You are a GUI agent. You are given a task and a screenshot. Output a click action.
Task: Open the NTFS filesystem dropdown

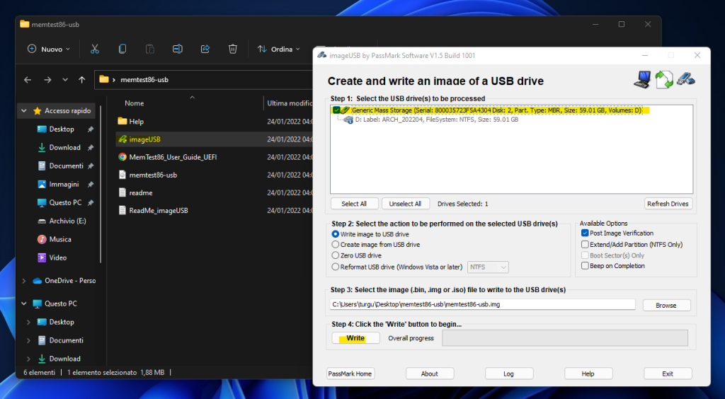(x=489, y=267)
